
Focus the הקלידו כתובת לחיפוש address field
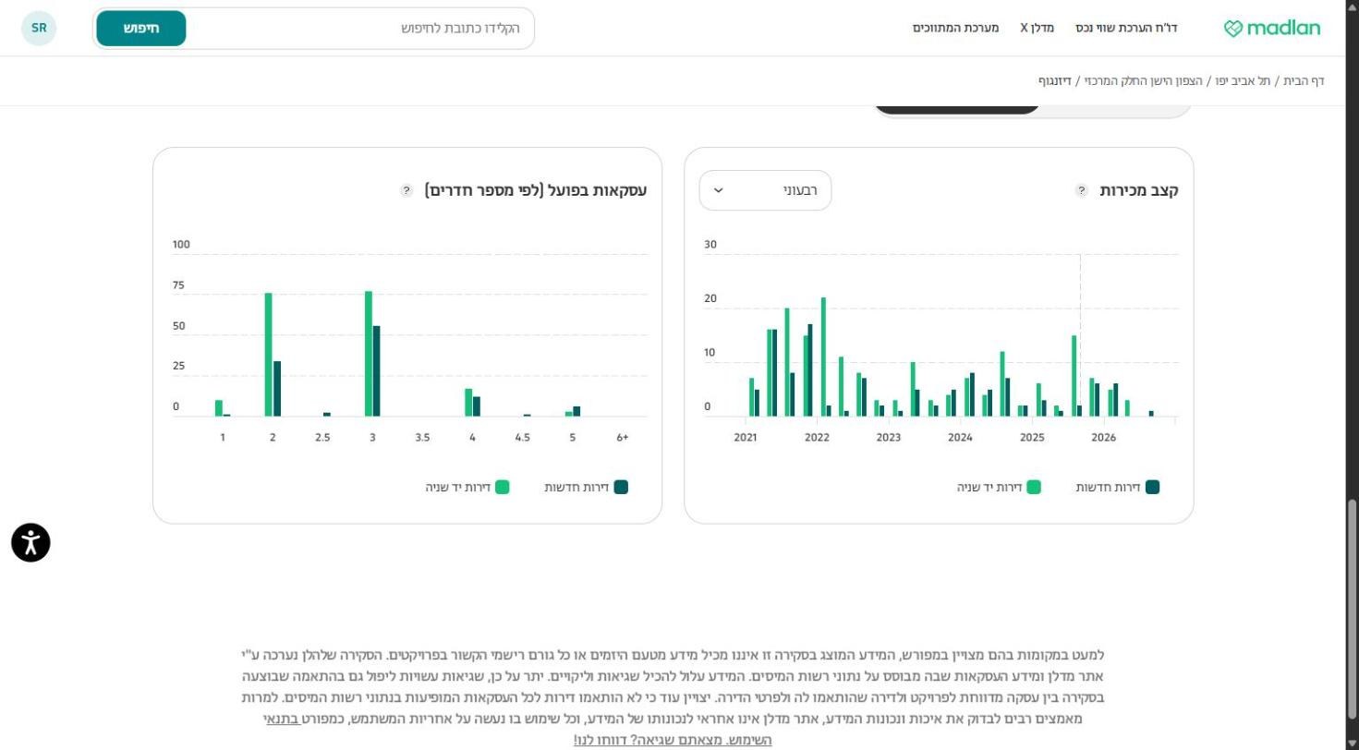360,29
